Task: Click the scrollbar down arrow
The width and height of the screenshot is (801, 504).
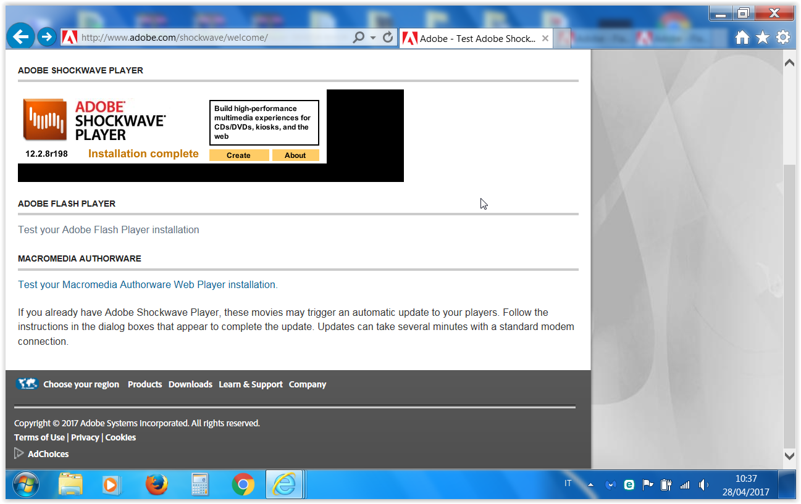Action: pos(789,456)
